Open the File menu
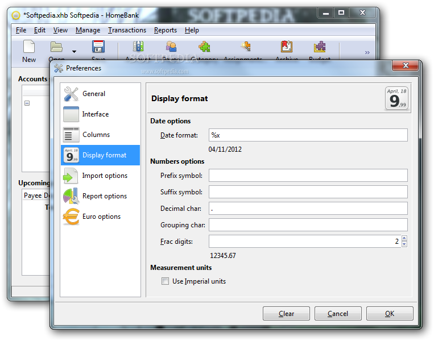Screen dimensions: 434x341 (21, 30)
